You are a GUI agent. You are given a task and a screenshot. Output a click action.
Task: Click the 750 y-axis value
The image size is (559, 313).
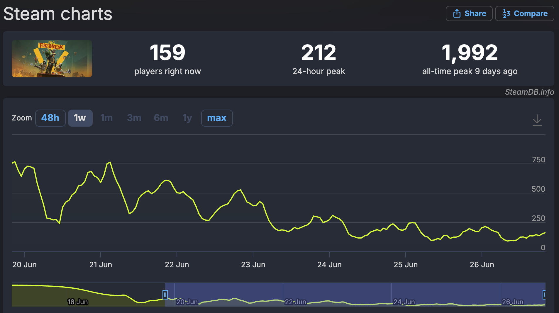(x=538, y=160)
